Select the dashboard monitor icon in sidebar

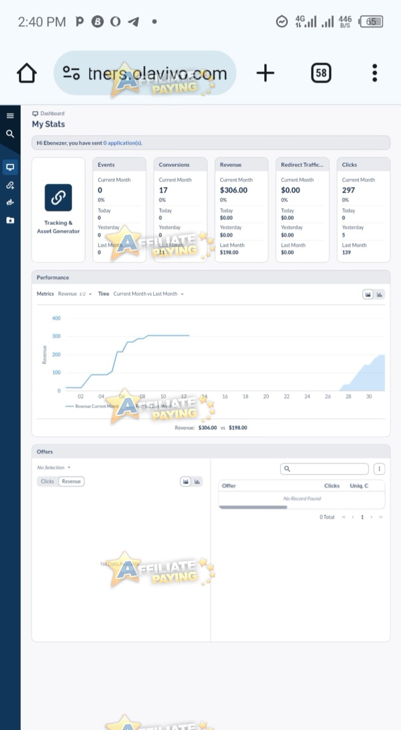[10, 167]
